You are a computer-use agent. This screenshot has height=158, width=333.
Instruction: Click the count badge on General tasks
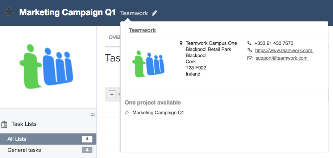point(87,150)
